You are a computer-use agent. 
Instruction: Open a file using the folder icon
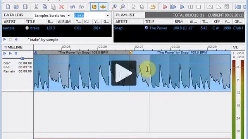[16, 7]
